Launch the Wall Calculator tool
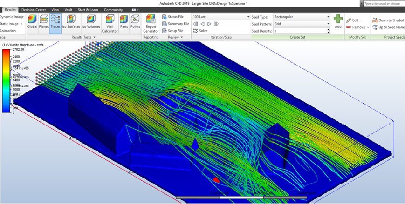405x204 pixels. point(110,23)
